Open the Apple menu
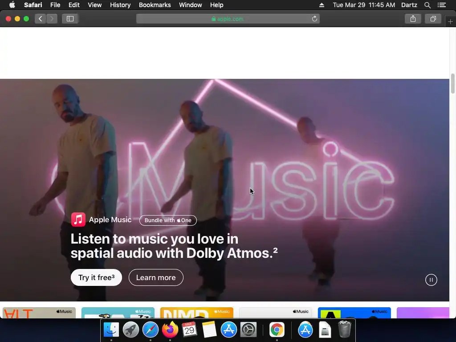The width and height of the screenshot is (456, 342). click(12, 5)
